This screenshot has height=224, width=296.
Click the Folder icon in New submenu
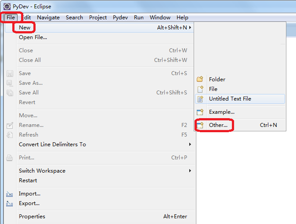click(x=200, y=79)
